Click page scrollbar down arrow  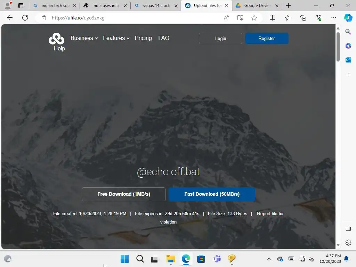[338, 245]
